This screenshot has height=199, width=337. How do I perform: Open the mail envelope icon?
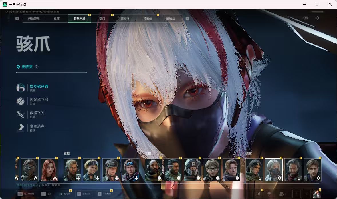click(x=306, y=18)
